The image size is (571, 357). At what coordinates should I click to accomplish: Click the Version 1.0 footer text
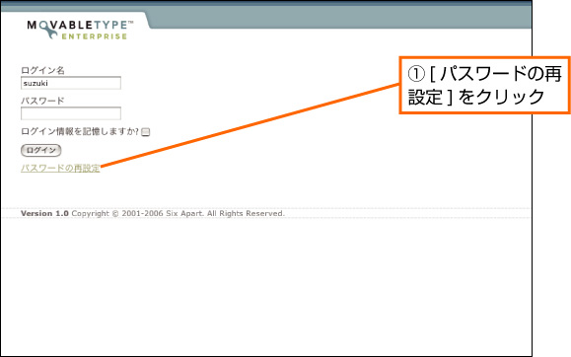pos(44,213)
